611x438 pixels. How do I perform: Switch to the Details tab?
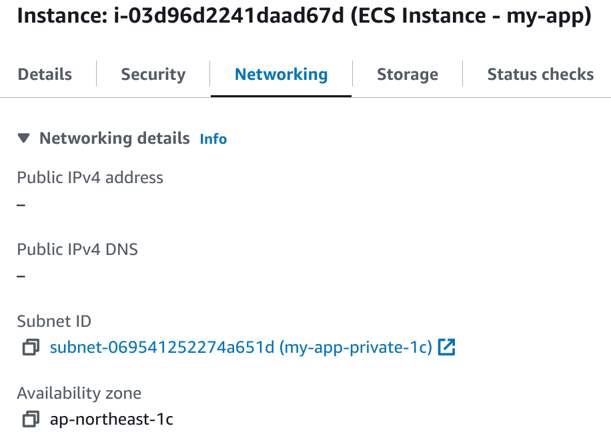(x=45, y=74)
